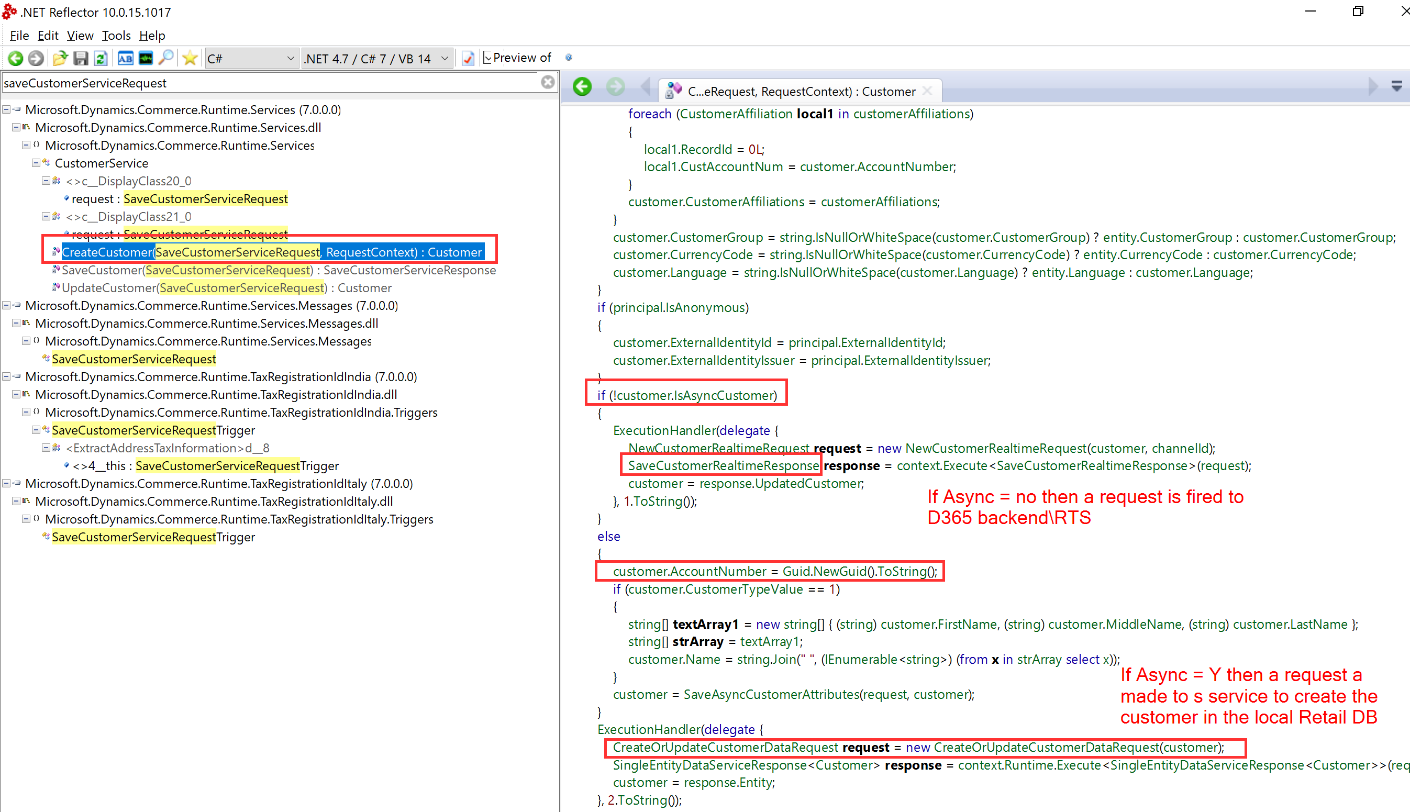This screenshot has width=1410, height=812.
Task: Collapse the CustomerService tree node
Action: (x=36, y=163)
